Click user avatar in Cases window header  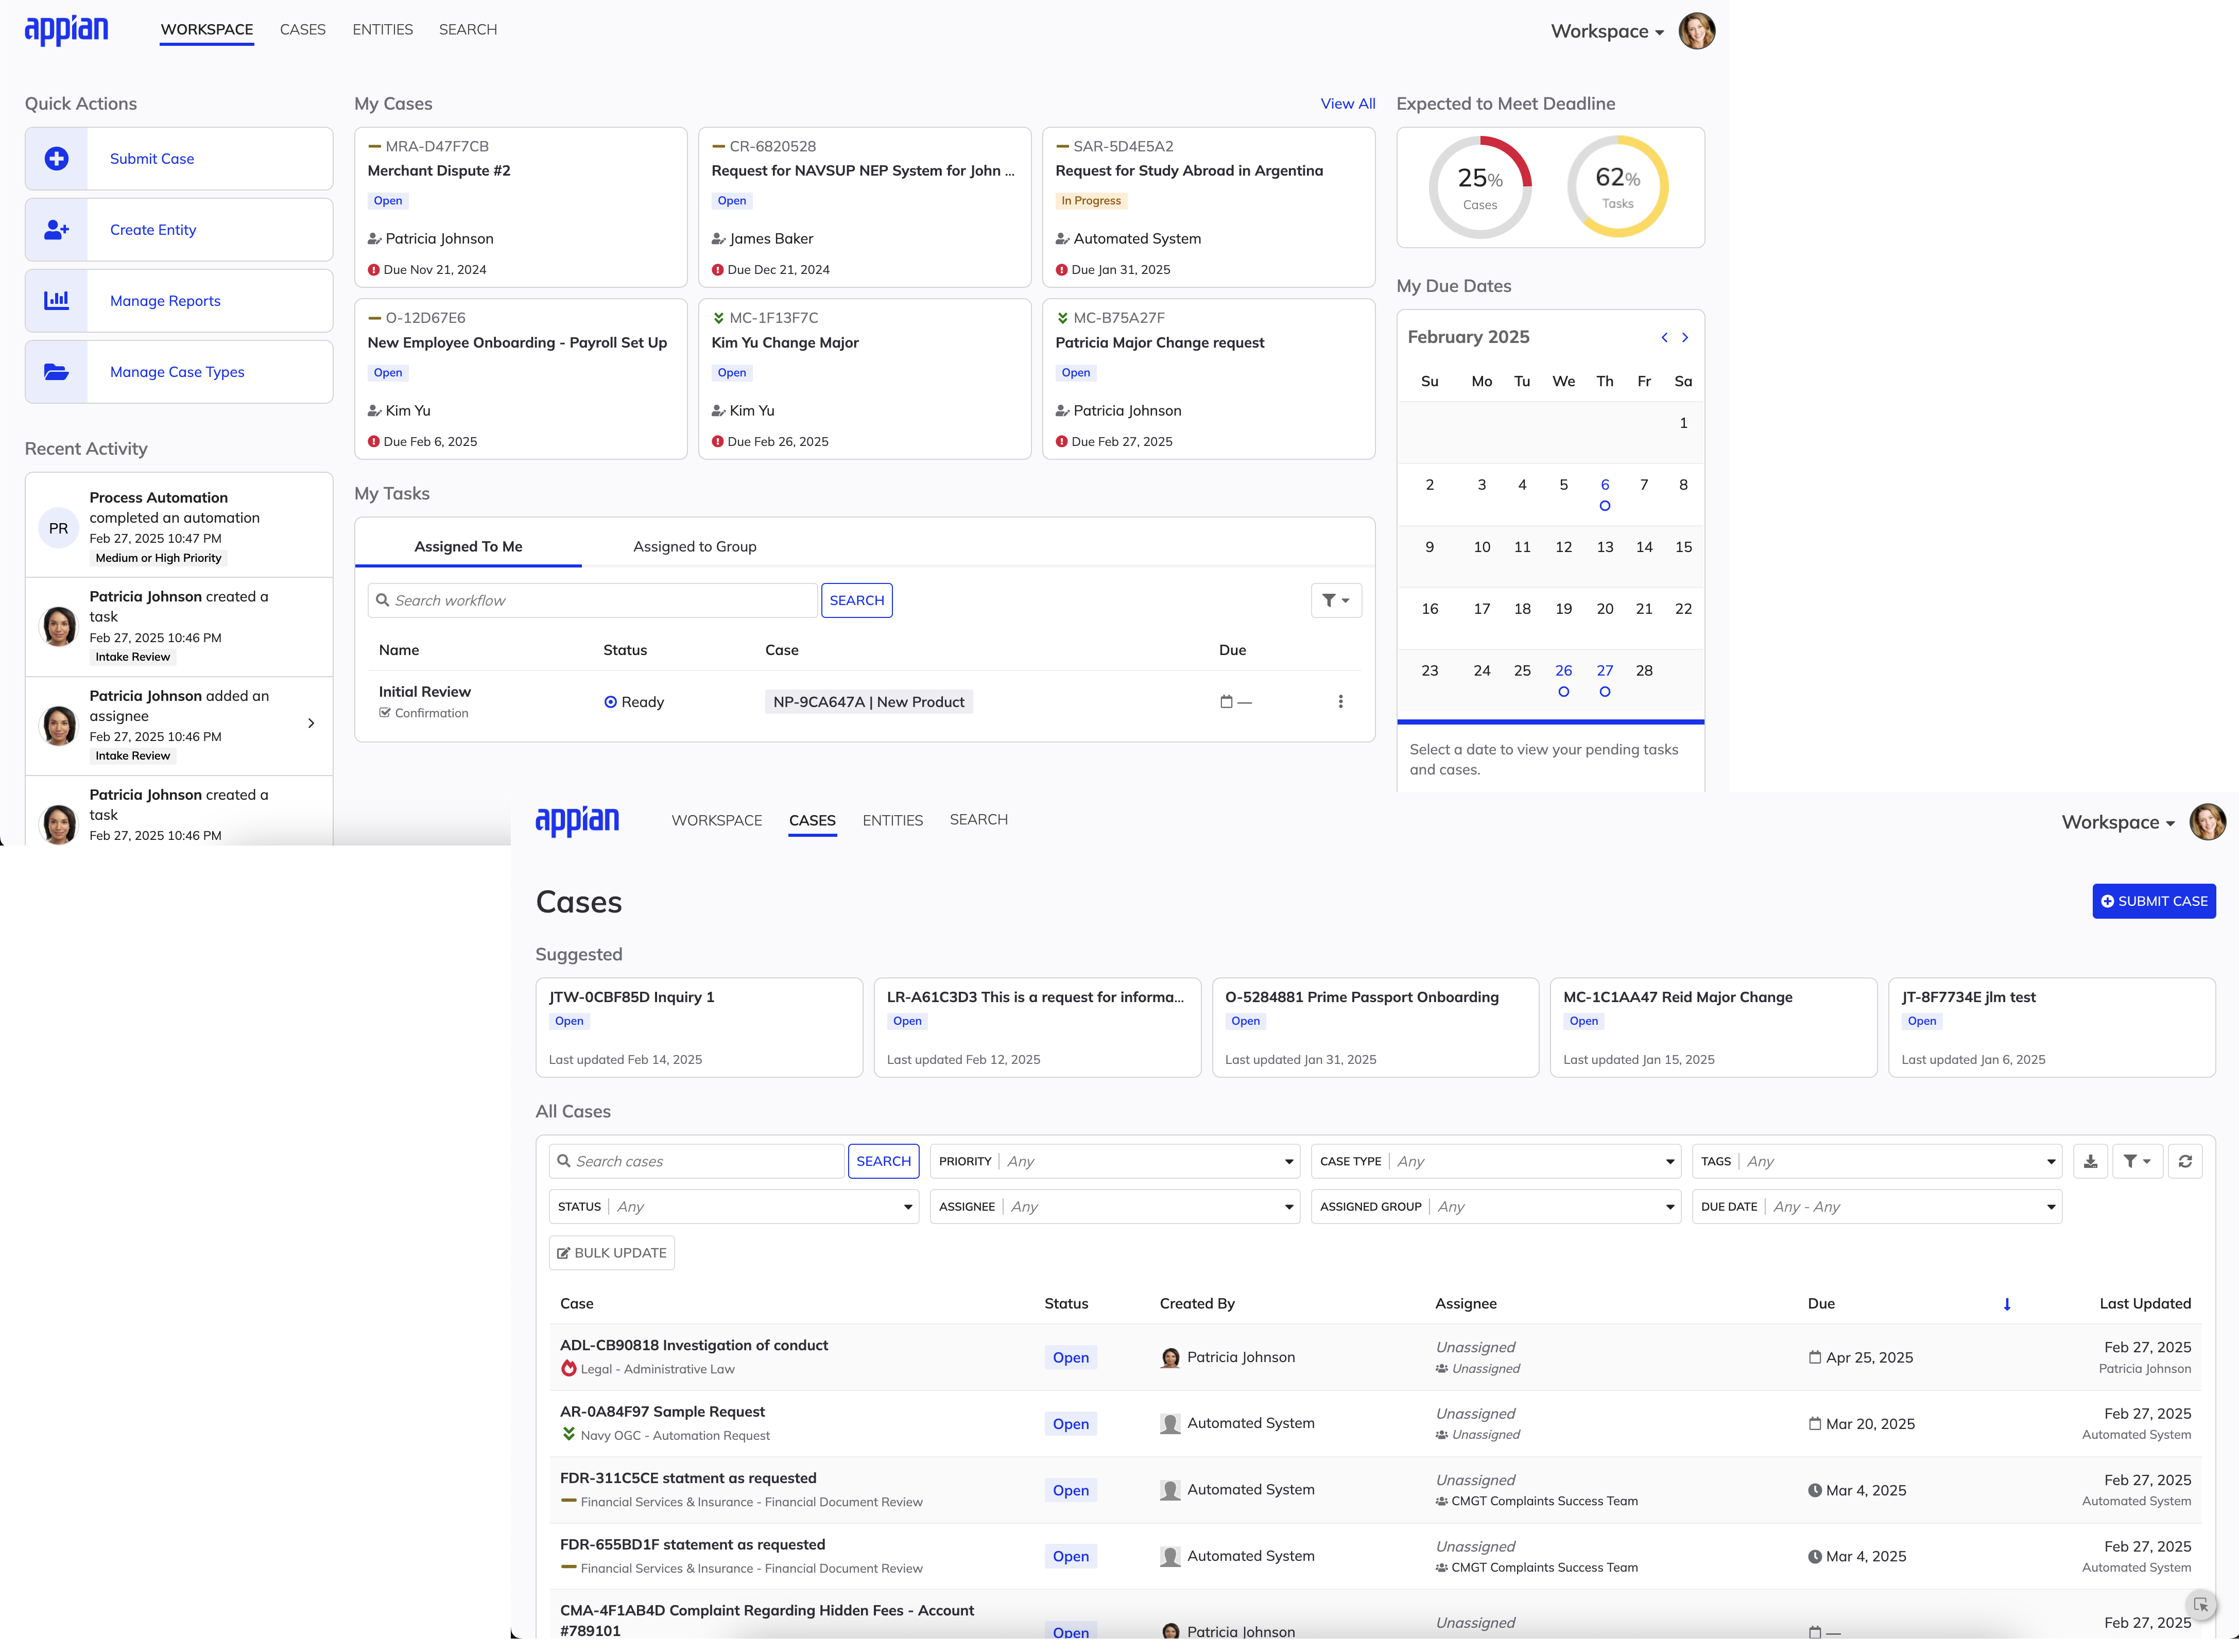2207,822
